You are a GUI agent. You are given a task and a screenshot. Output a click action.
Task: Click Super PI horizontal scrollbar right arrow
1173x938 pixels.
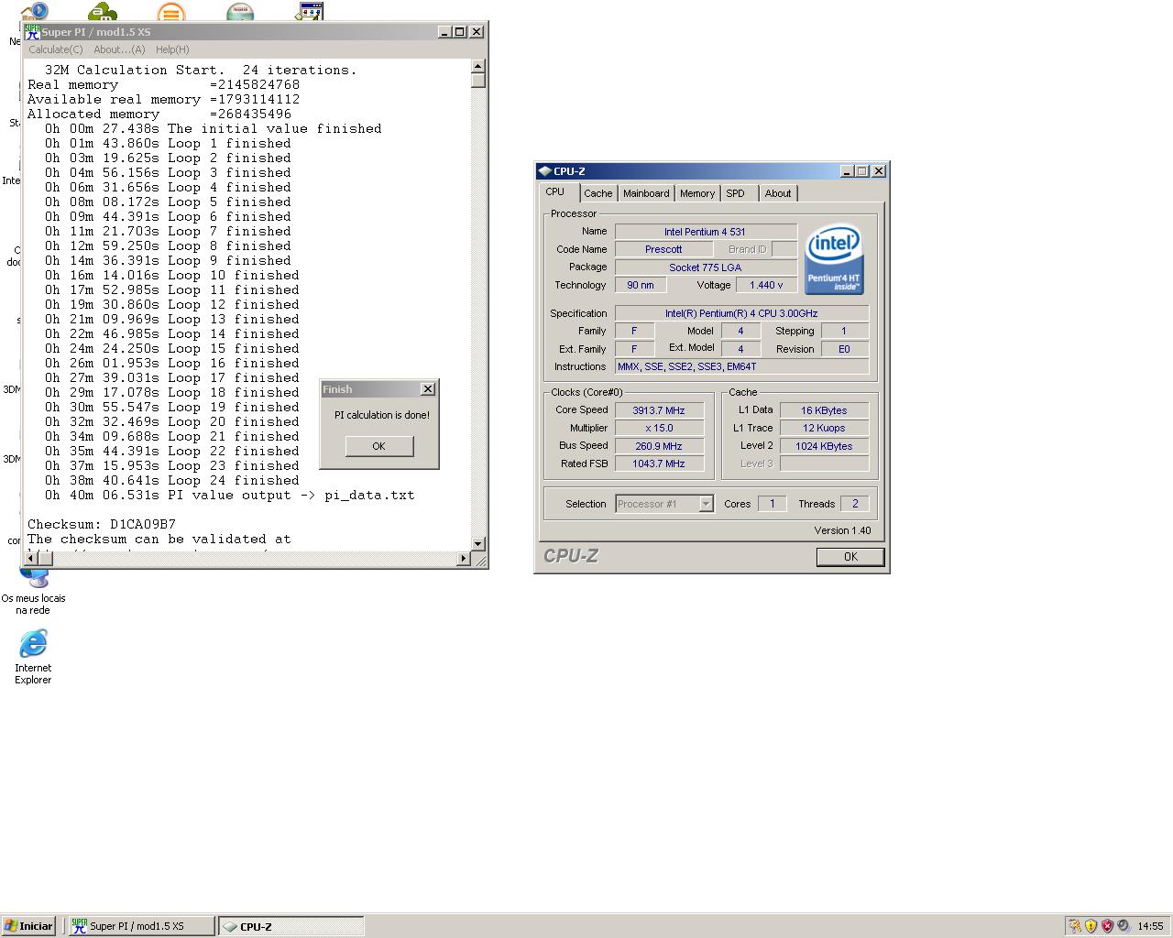(464, 559)
